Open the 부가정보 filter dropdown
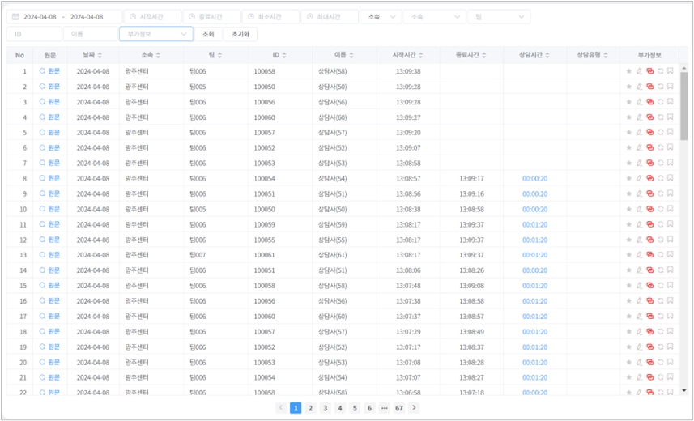This screenshot has width=694, height=421. 155,34
